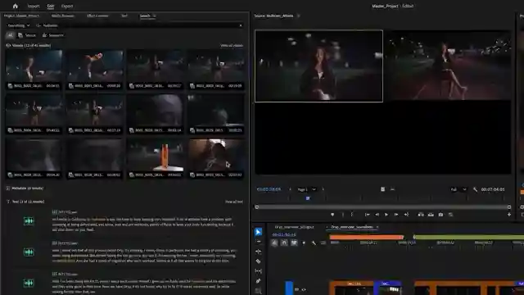This screenshot has height=295, width=524.
Task: Open the Full playback resolution dropdown
Action: click(458, 189)
